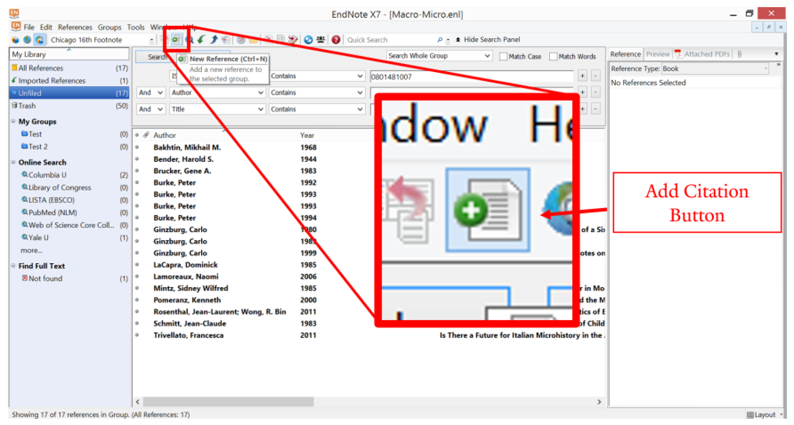Open the Edit menu
The height and width of the screenshot is (425, 794).
pyautogui.click(x=46, y=27)
